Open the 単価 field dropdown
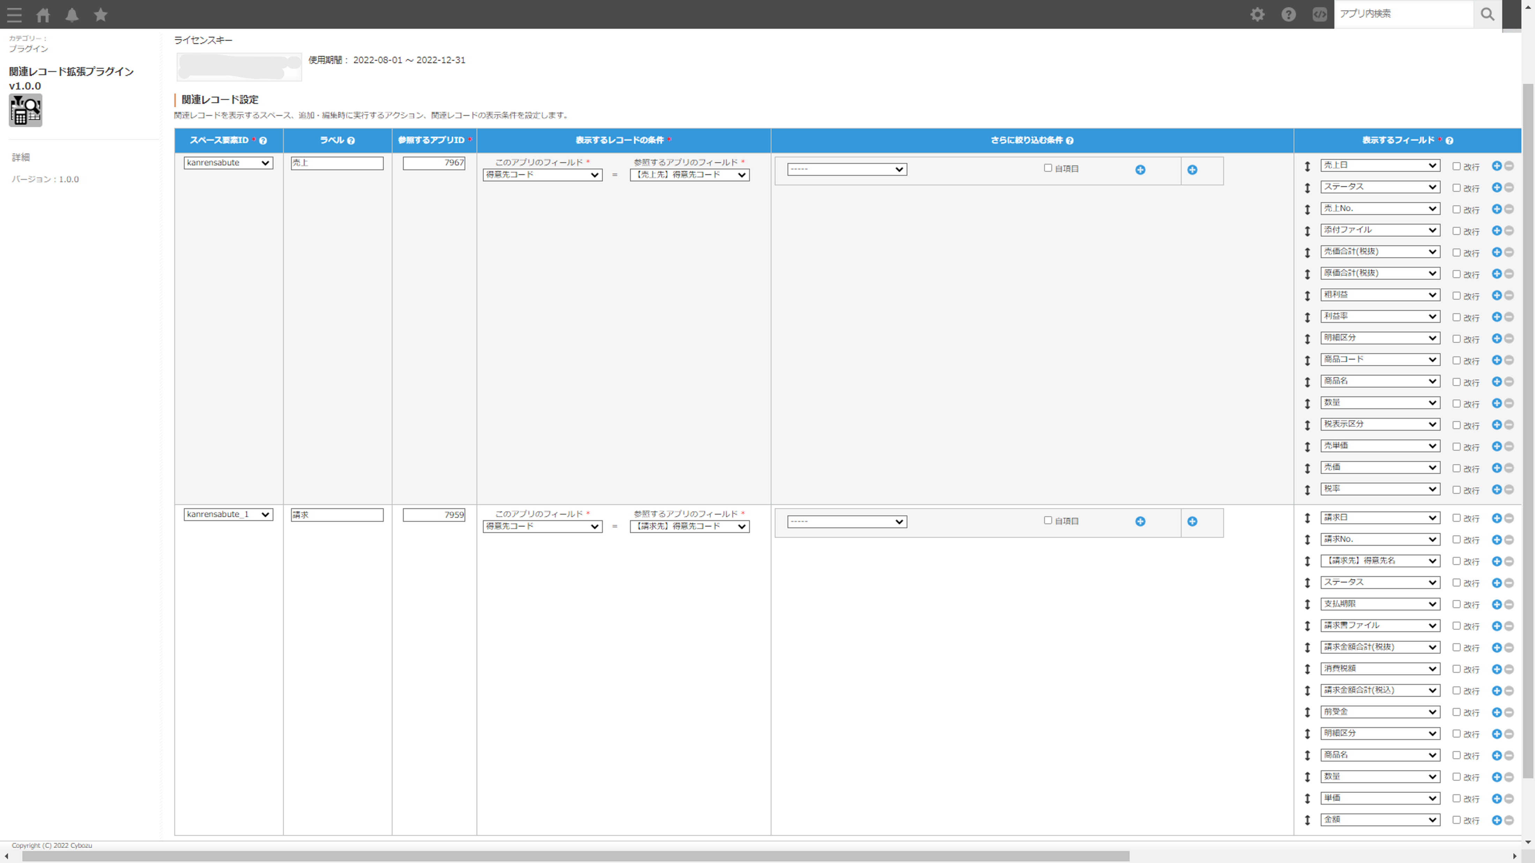Viewport: 1535px width, 863px height. [1380, 798]
